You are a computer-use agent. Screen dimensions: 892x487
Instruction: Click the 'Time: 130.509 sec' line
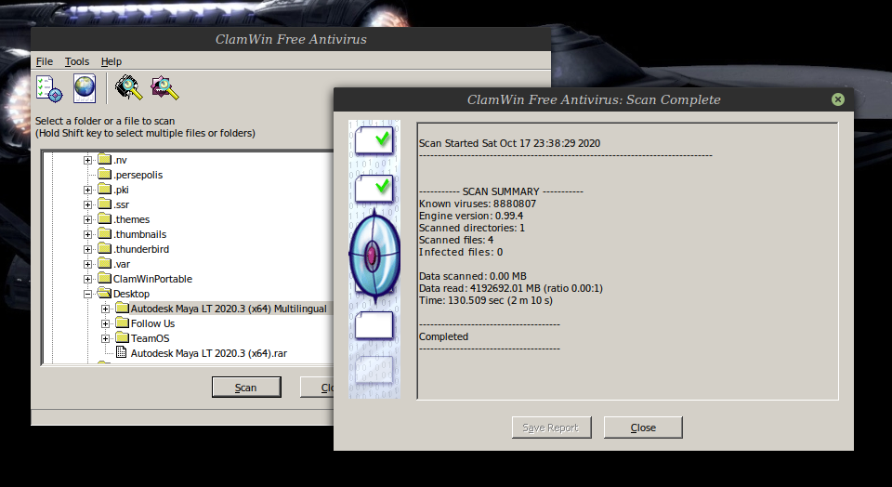[x=486, y=300]
